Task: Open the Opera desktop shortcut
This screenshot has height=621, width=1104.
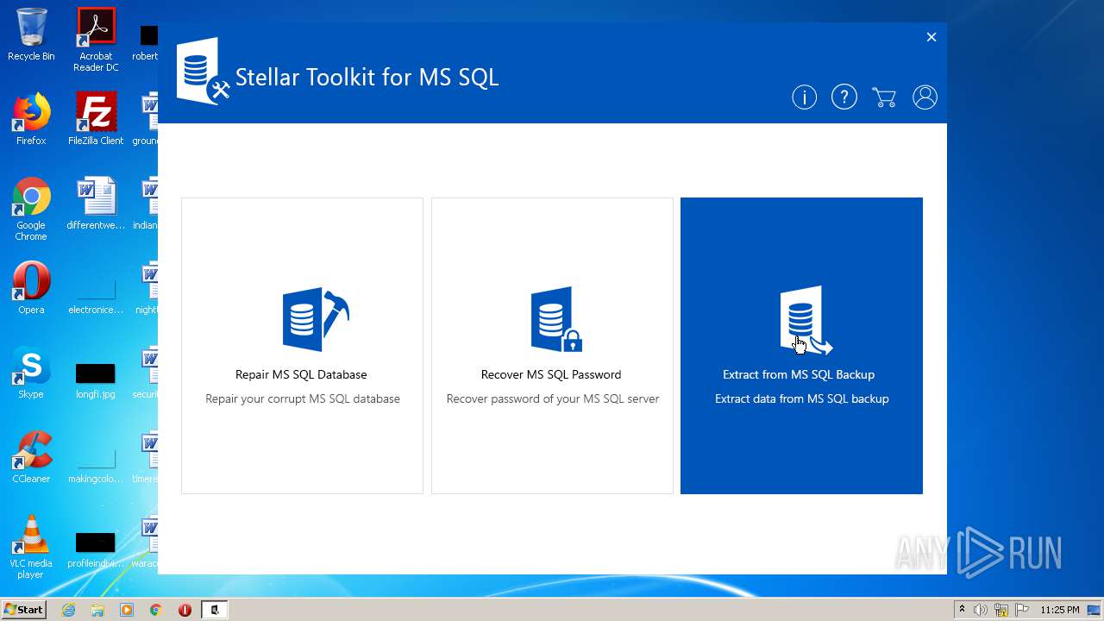Action: tap(31, 288)
